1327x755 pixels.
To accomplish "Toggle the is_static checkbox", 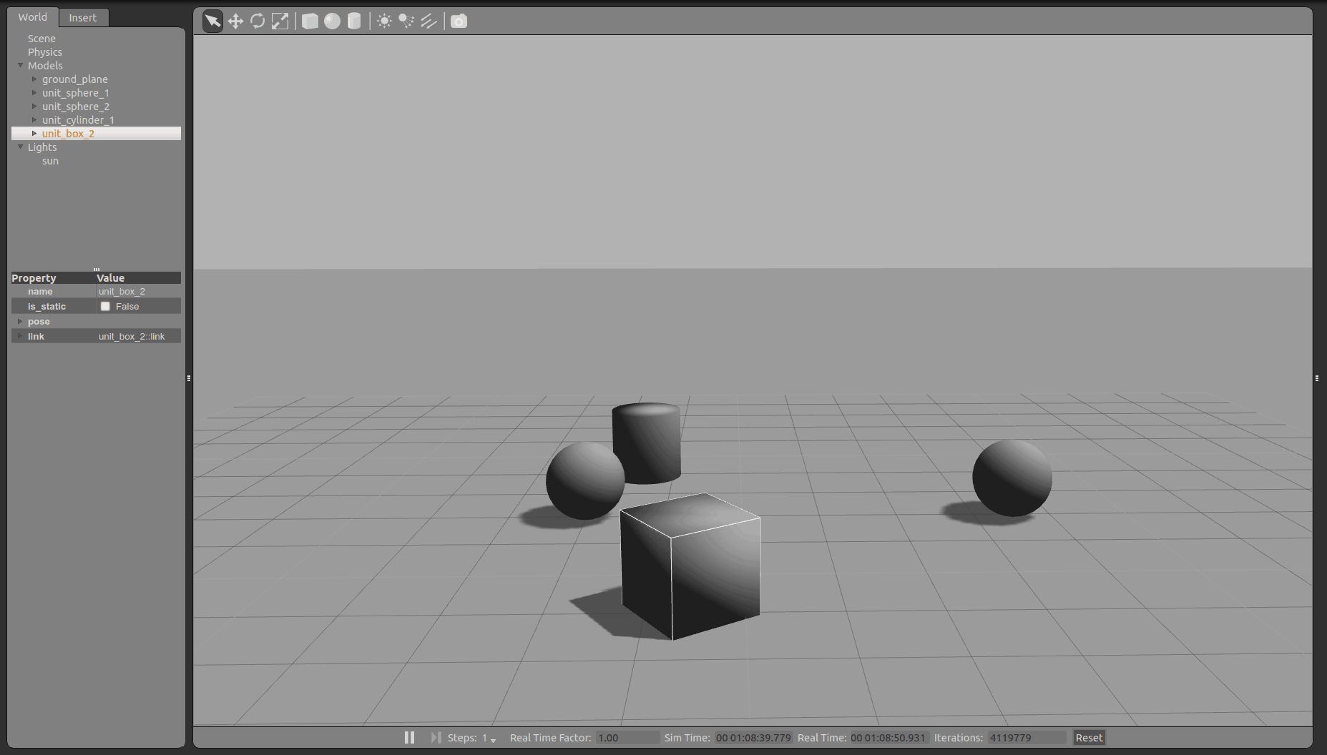I will pos(105,306).
